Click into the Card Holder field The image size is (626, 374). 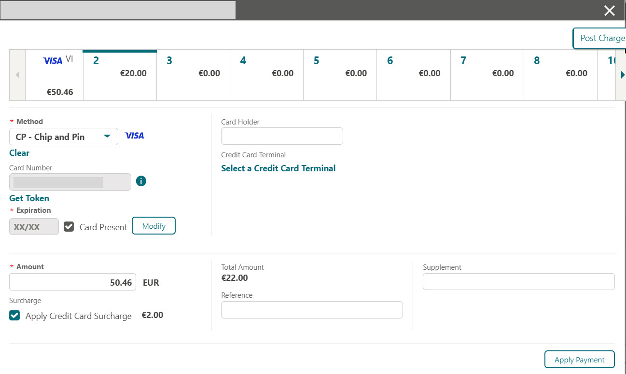point(282,136)
